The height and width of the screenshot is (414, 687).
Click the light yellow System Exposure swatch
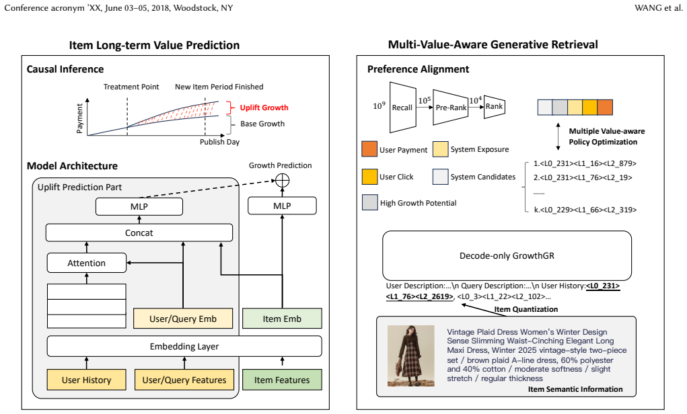click(x=440, y=149)
